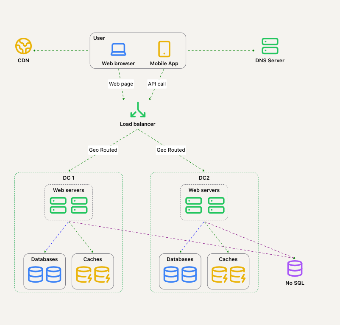Select the "API call" connector label
Viewport: 340px width, 325px height.
[156, 84]
